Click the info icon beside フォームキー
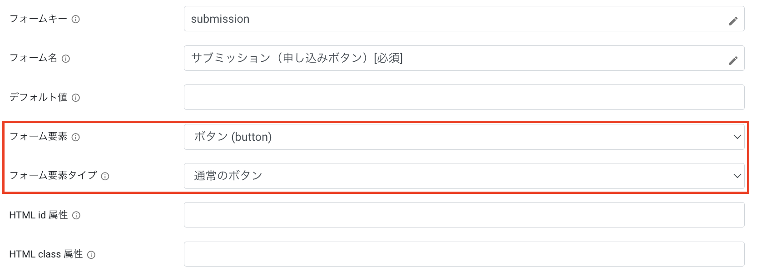This screenshot has height=277, width=762. (76, 19)
